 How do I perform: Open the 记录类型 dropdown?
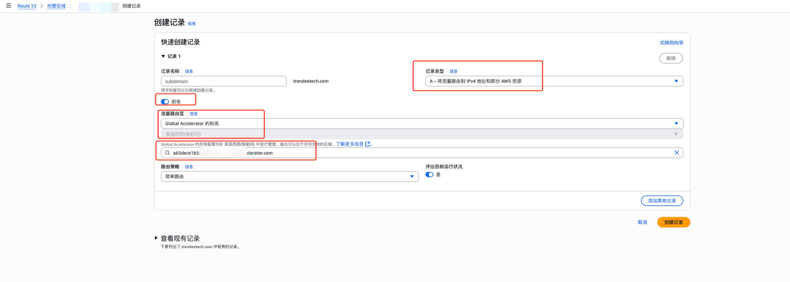[554, 81]
